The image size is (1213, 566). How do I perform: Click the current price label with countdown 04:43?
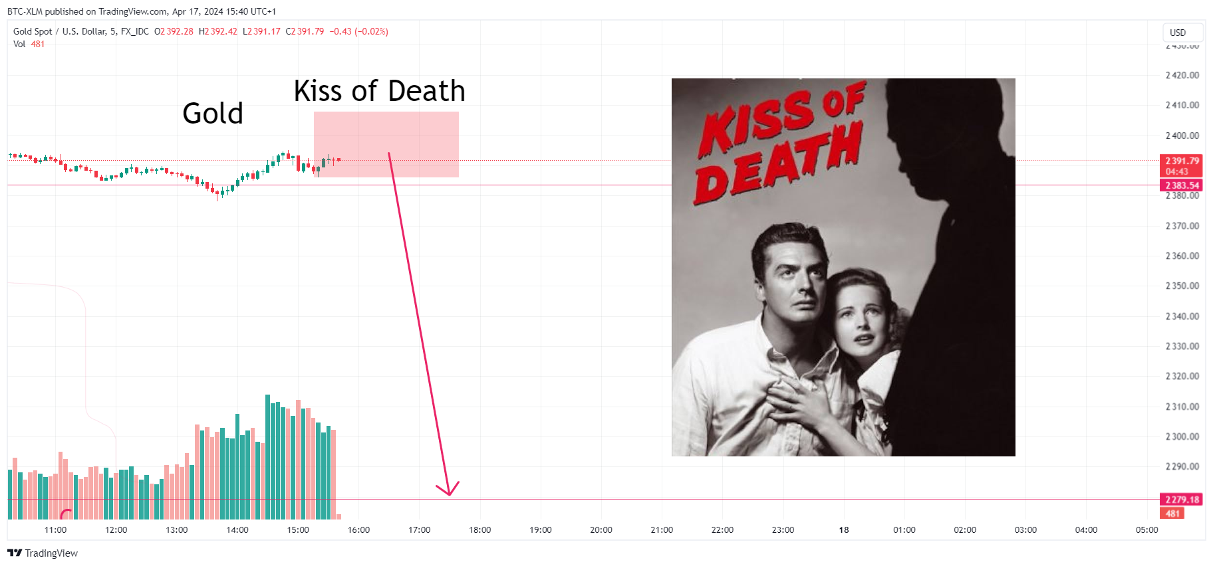pyautogui.click(x=1181, y=166)
